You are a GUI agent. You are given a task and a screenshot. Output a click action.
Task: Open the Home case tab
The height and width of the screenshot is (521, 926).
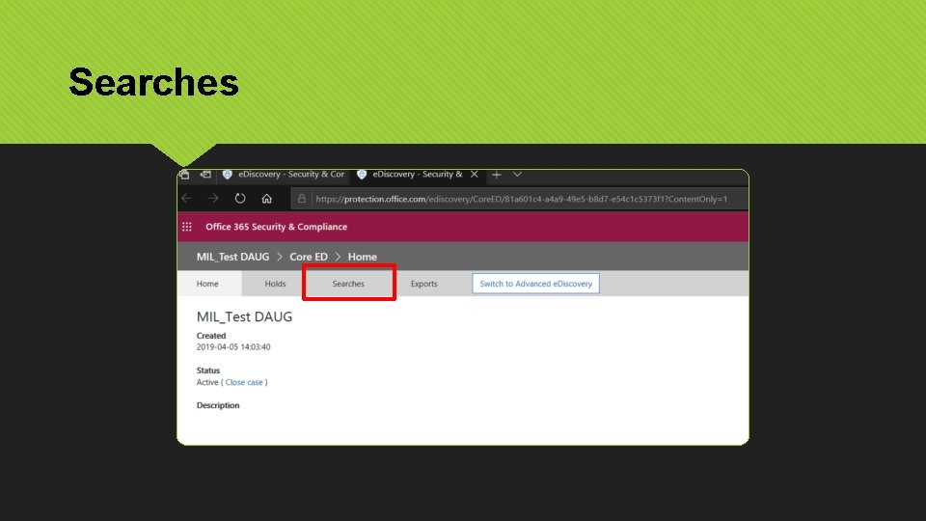pyautogui.click(x=207, y=284)
